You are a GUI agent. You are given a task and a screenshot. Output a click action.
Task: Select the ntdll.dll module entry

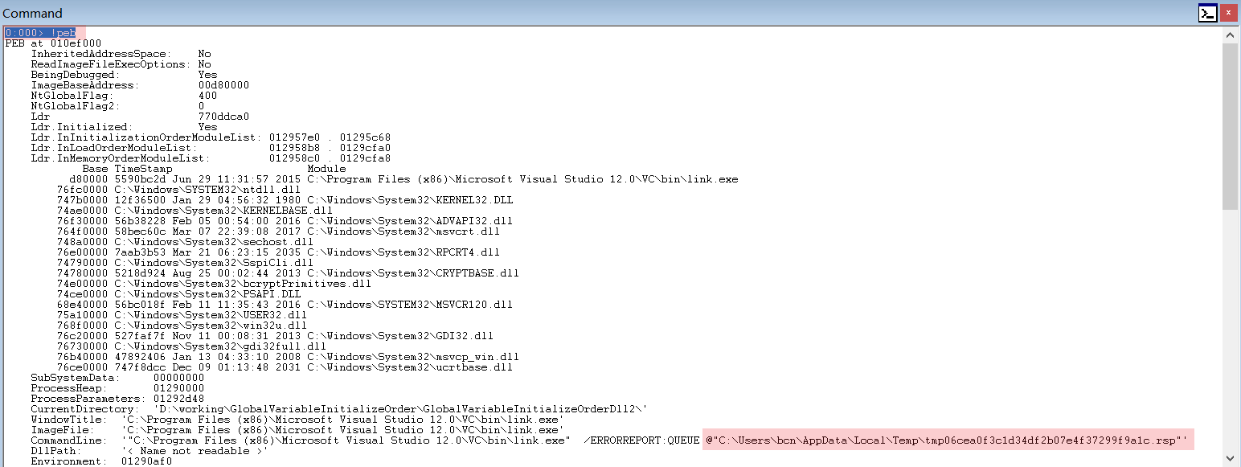point(185,189)
